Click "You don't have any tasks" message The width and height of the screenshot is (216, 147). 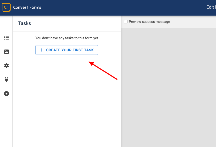[67, 38]
